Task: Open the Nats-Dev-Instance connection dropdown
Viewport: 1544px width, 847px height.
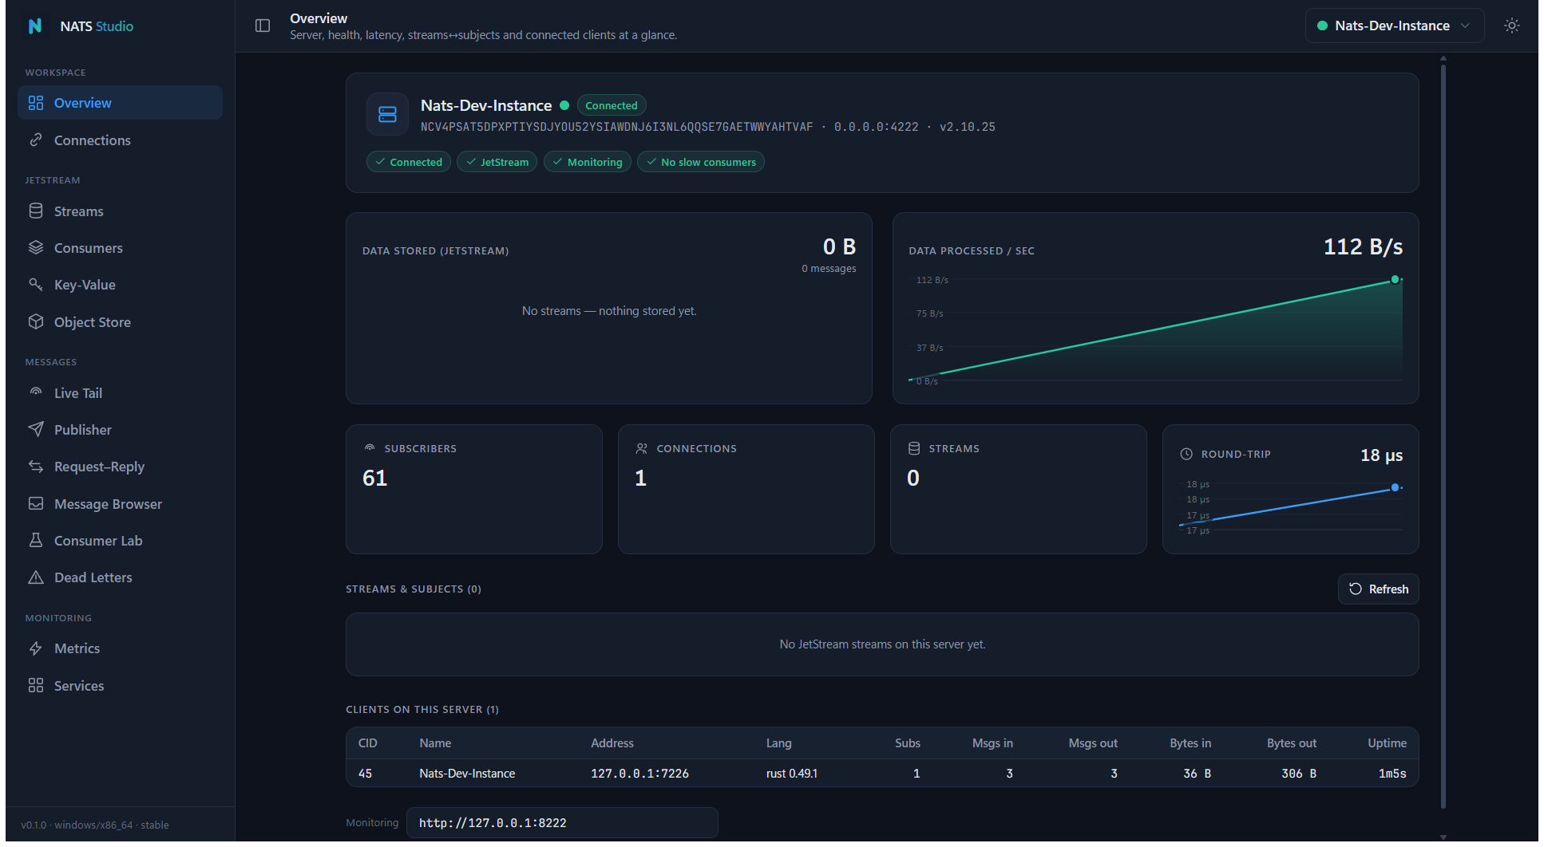Action: point(1394,26)
